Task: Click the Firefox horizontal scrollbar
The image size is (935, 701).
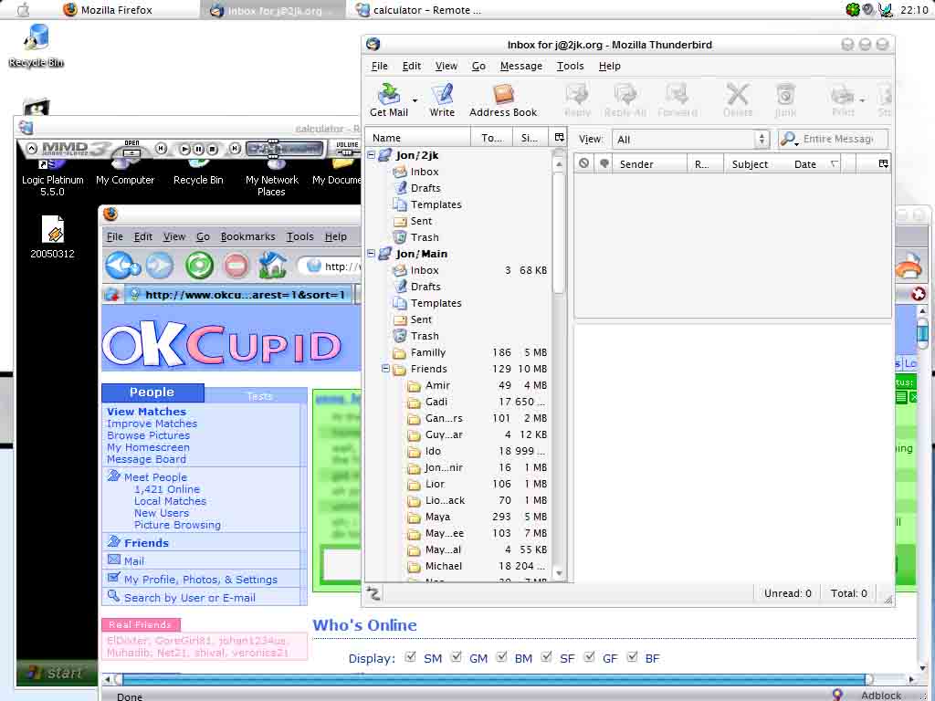Action: point(493,679)
